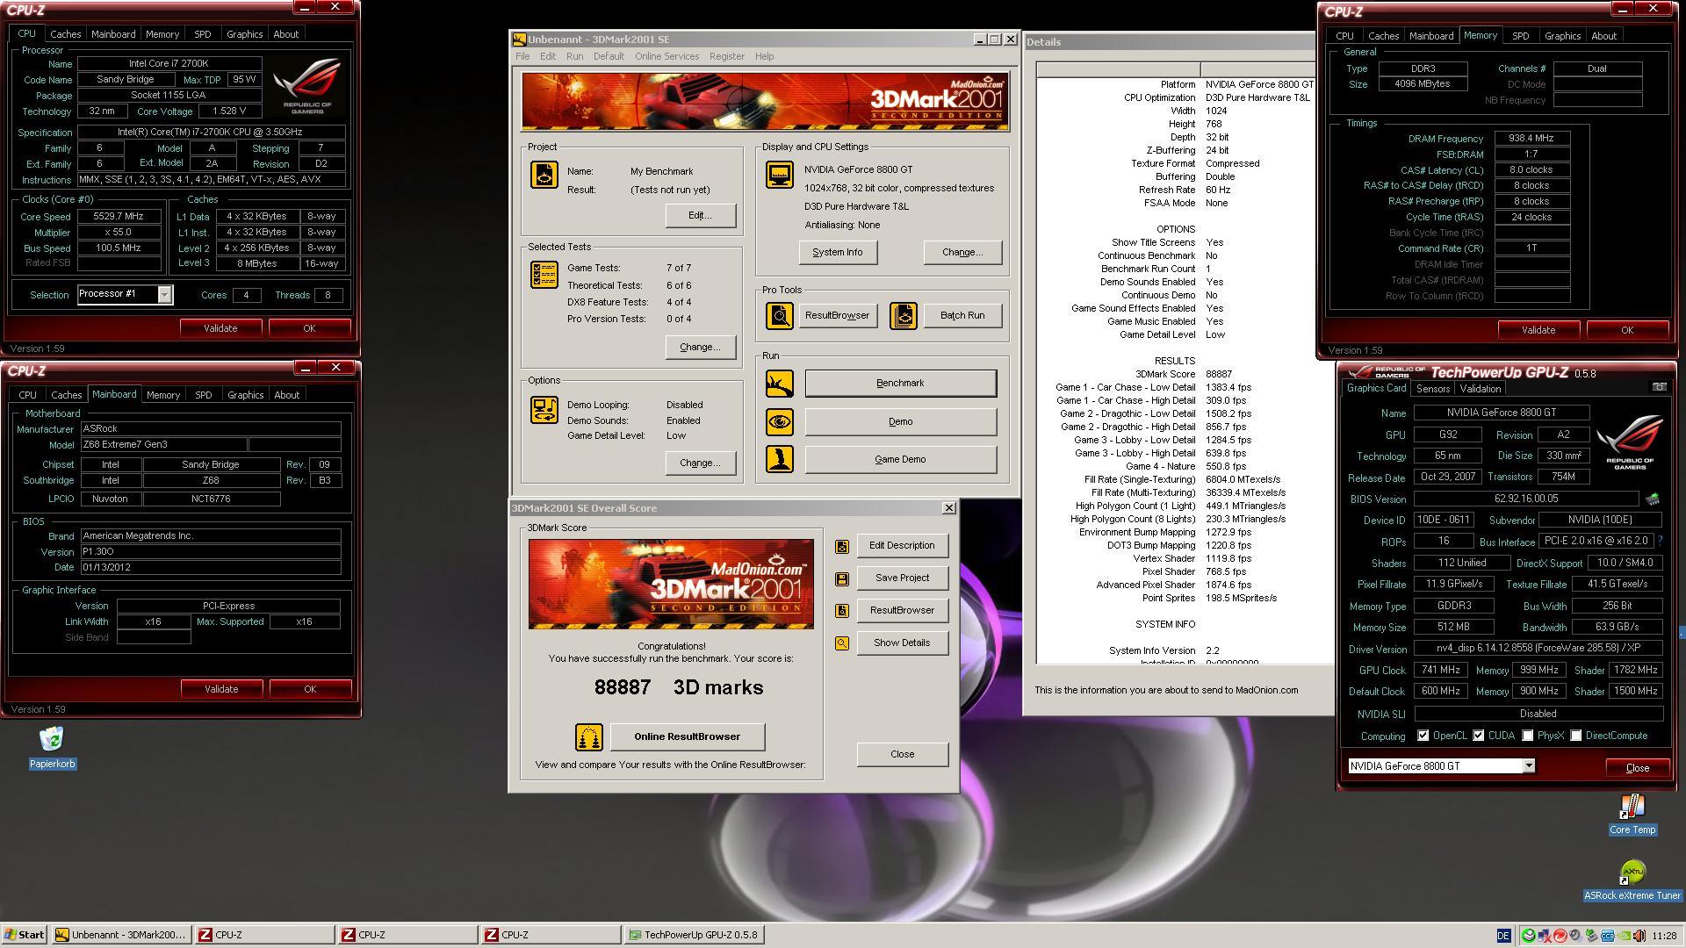Click the Project document icon in 3DMark
The width and height of the screenshot is (1686, 948).
click(x=544, y=175)
